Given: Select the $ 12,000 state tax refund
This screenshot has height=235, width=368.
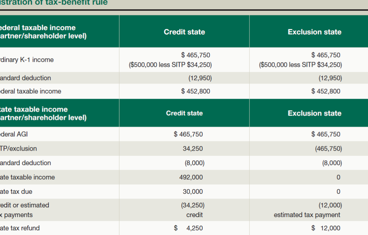Looking at the screenshot, I should click(x=326, y=228).
